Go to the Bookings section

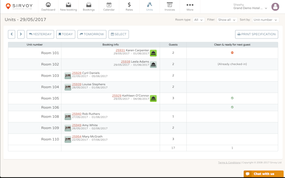(x=89, y=7)
